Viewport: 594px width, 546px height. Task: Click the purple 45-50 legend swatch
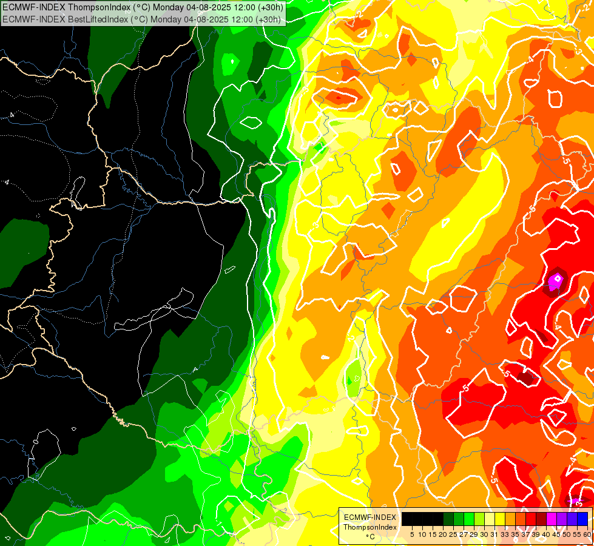[562, 519]
